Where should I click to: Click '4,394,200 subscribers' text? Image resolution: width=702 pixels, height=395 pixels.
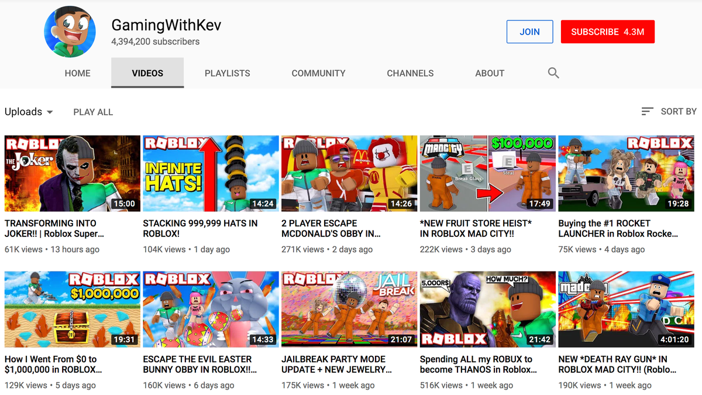[156, 42]
